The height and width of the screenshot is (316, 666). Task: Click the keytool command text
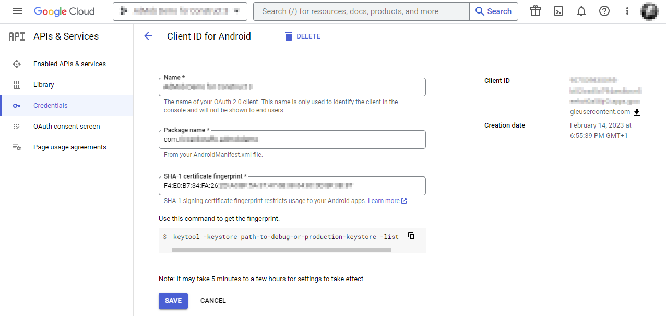(x=286, y=237)
